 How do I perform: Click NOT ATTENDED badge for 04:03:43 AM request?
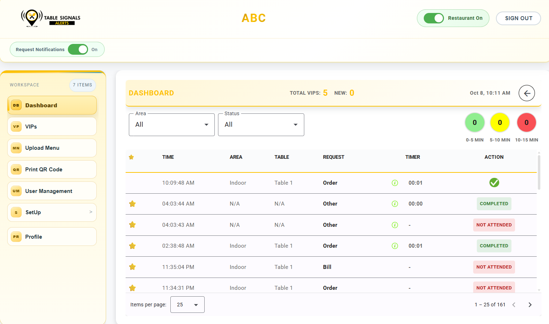pos(494,225)
